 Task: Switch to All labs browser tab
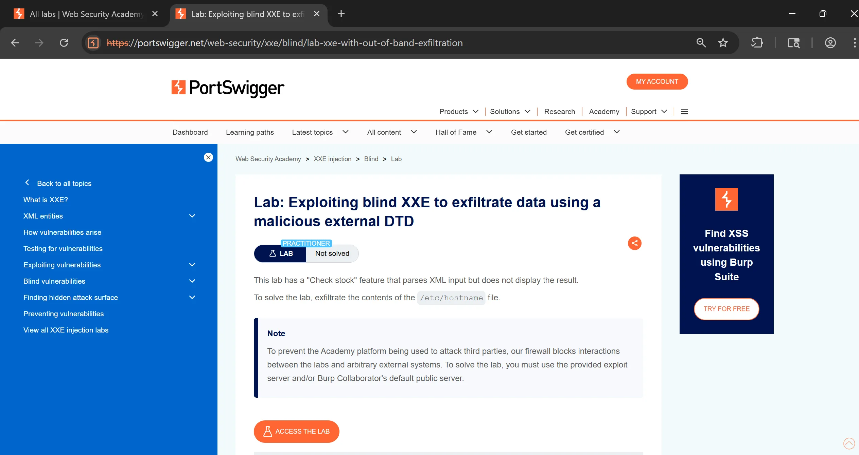coord(85,14)
